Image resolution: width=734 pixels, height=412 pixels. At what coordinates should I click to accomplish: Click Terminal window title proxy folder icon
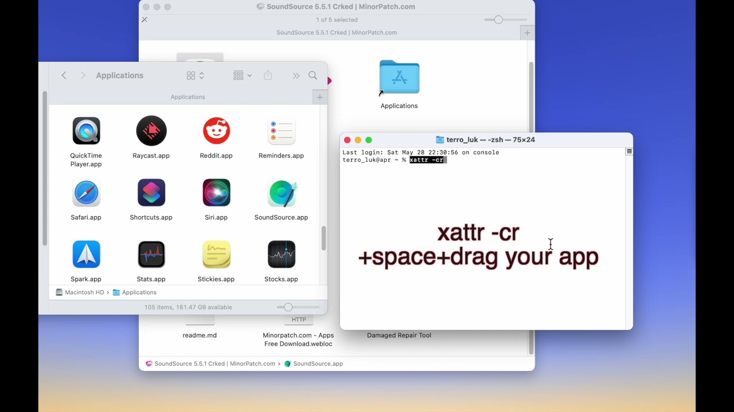pyautogui.click(x=440, y=140)
